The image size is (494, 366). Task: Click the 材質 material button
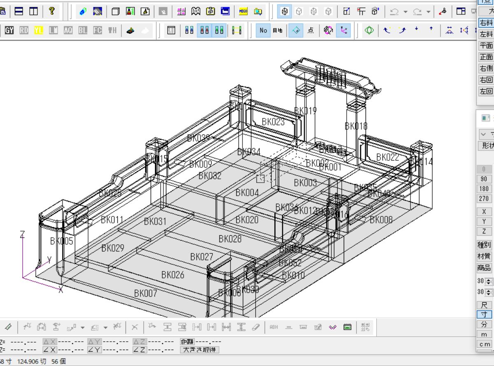[x=484, y=256]
